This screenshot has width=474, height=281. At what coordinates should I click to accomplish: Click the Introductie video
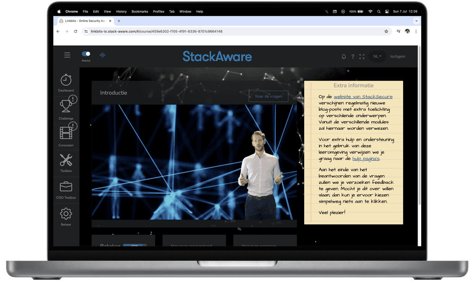[x=194, y=162]
